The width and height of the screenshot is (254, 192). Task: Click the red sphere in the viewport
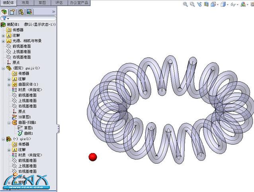tap(93, 157)
